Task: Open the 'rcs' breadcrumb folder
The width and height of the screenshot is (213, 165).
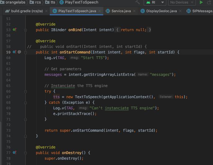Action: (35, 2)
